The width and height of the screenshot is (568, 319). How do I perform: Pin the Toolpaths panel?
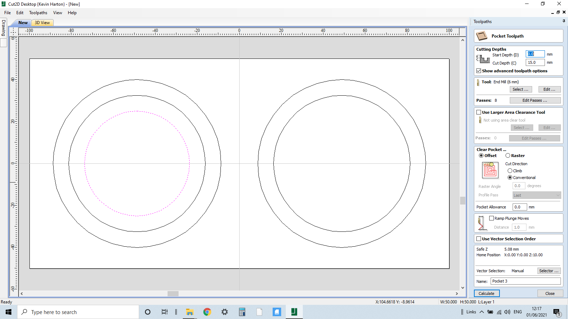[564, 21]
